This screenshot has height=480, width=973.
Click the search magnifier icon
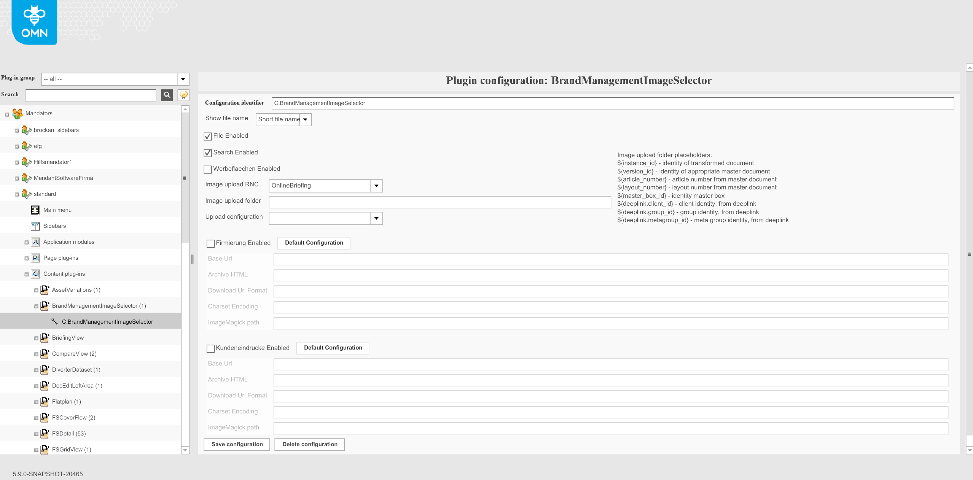pos(167,95)
